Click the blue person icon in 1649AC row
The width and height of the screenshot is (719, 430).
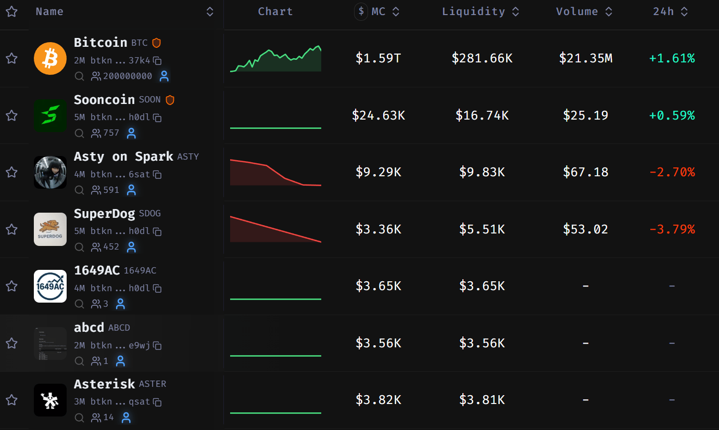pyautogui.click(x=121, y=304)
